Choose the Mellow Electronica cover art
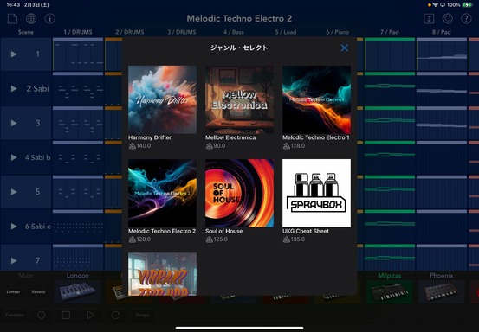Screen dimensions: 479x332 239,99
